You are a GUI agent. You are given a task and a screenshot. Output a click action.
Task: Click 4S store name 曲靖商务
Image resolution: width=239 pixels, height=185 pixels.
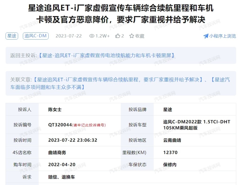(57, 152)
